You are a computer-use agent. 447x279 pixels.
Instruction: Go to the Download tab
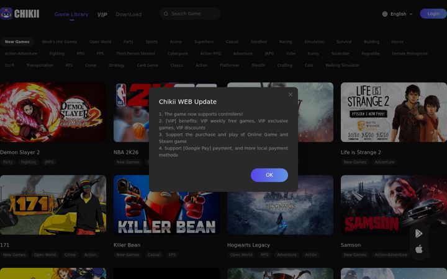click(129, 14)
